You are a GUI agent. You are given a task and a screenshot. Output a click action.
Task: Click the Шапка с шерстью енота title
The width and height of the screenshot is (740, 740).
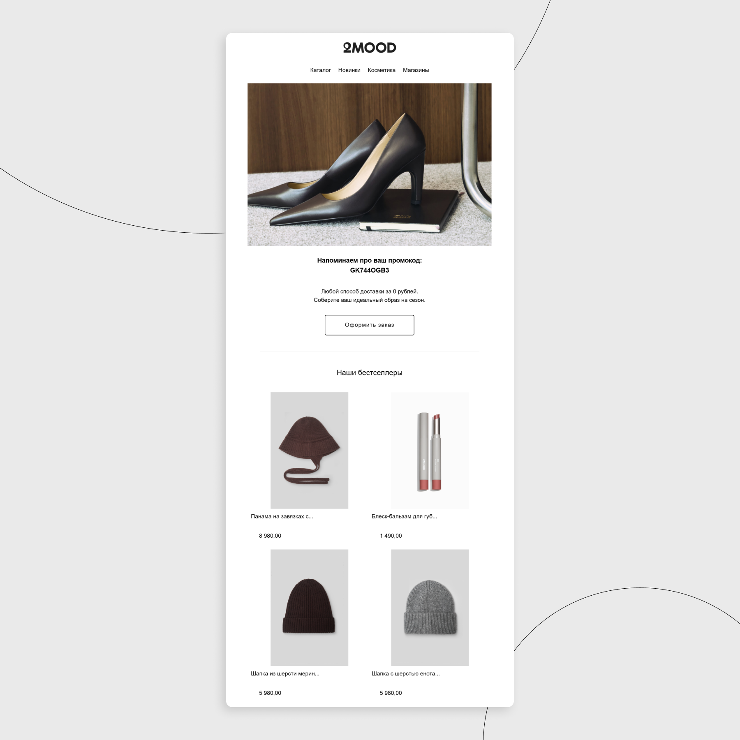[405, 673]
